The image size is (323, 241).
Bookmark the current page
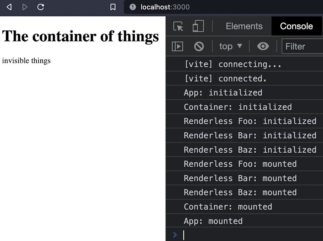pyautogui.click(x=113, y=7)
